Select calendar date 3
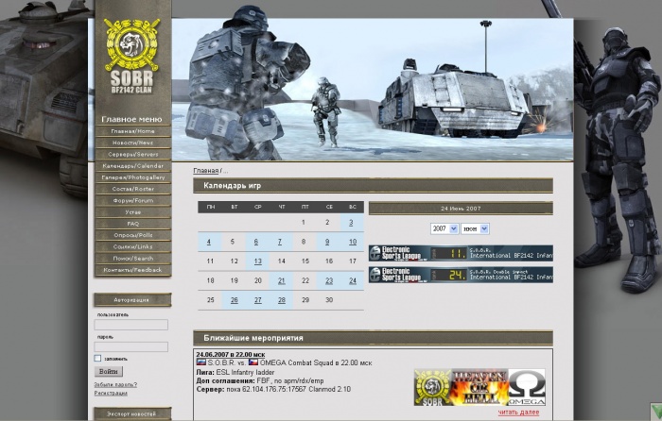 click(x=351, y=223)
